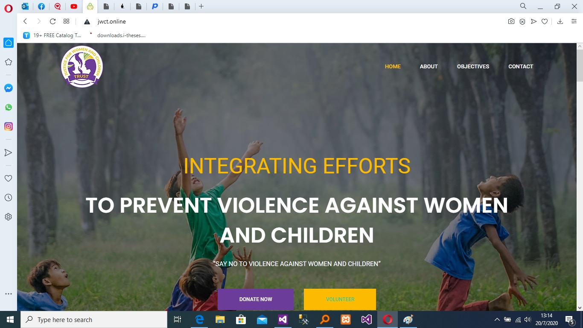The height and width of the screenshot is (328, 583).
Task: Expand sidebar setup three-dots menu
Action: (8, 294)
